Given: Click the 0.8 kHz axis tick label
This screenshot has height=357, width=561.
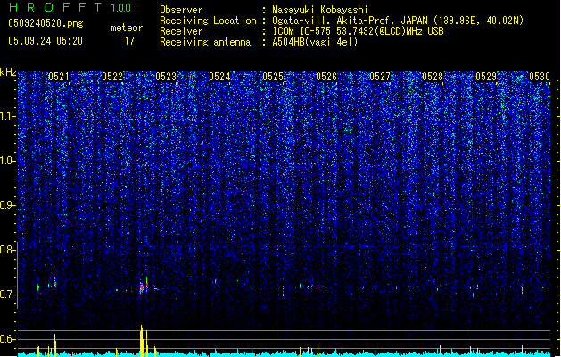Looking at the screenshot, I should coord(8,250).
